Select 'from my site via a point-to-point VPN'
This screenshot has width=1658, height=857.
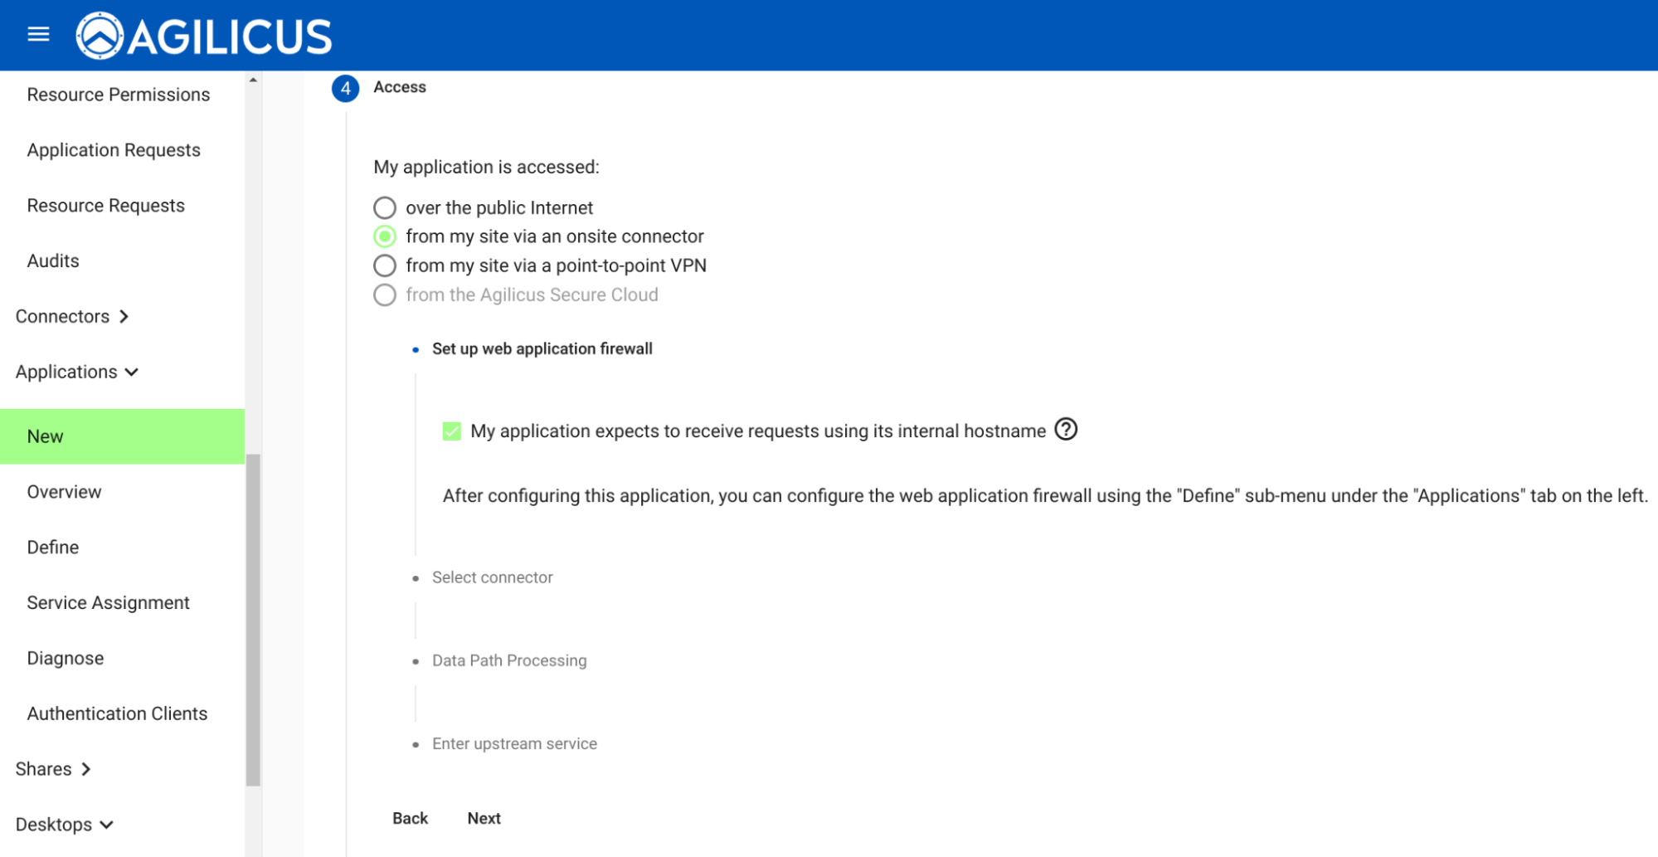pos(385,265)
